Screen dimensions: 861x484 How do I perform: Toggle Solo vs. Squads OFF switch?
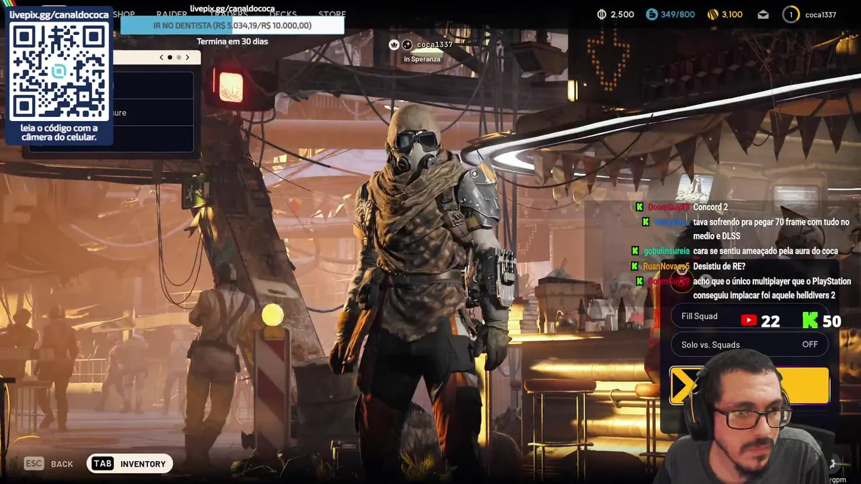coord(749,344)
